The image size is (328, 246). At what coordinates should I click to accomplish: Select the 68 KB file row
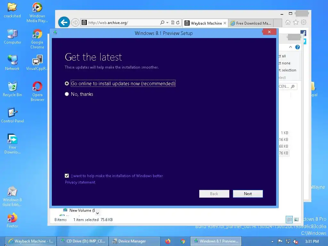point(284,146)
